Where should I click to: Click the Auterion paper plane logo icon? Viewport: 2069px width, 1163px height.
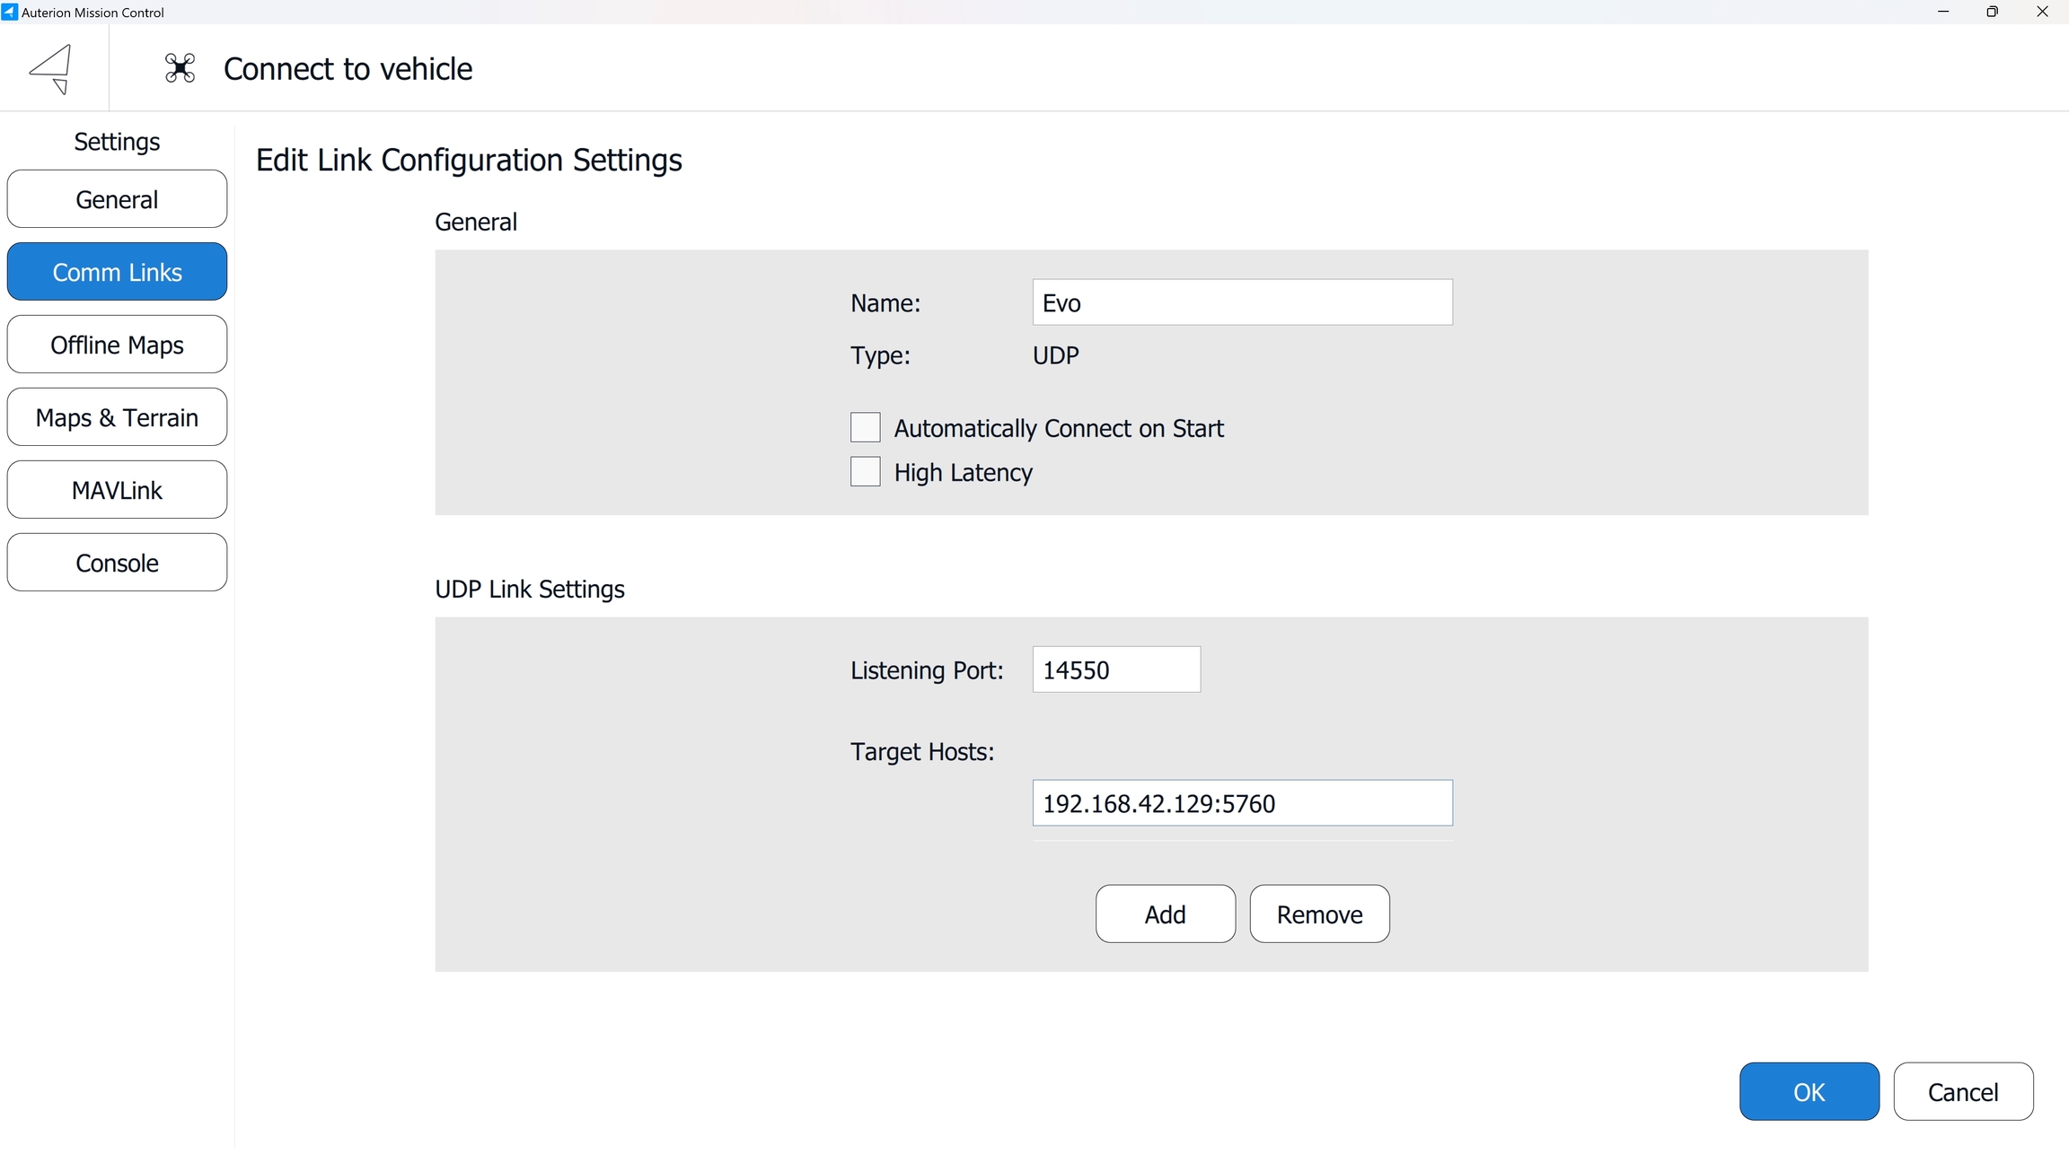[52, 68]
